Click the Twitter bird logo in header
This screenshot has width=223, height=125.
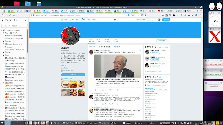point(115,20)
